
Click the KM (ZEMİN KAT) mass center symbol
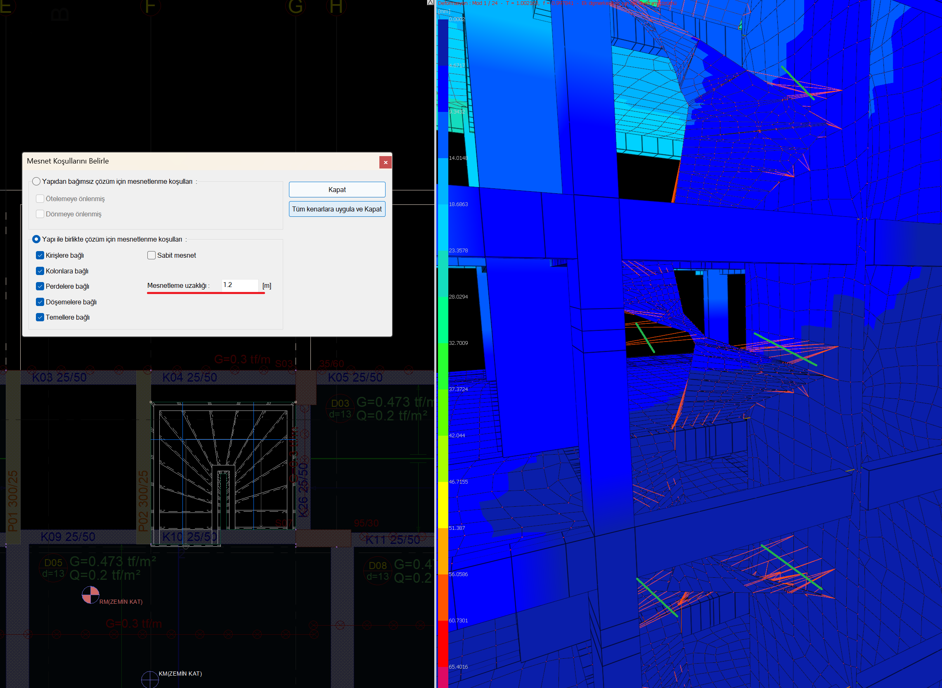[x=150, y=679]
